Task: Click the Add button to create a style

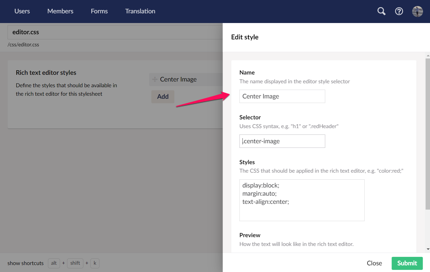Action: 163,96
